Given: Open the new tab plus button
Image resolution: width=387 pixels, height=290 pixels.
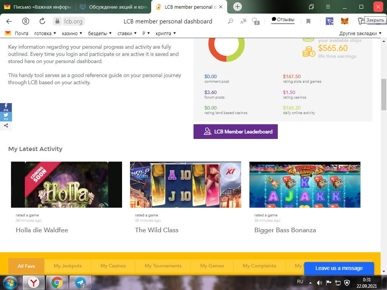Looking at the screenshot, I should [237, 7].
